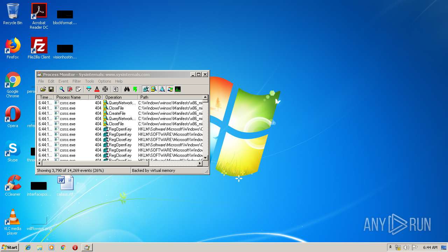Viewport: 448px width, 252px height.
Task: Sort by the Time column header
Action: pyautogui.click(x=45, y=97)
